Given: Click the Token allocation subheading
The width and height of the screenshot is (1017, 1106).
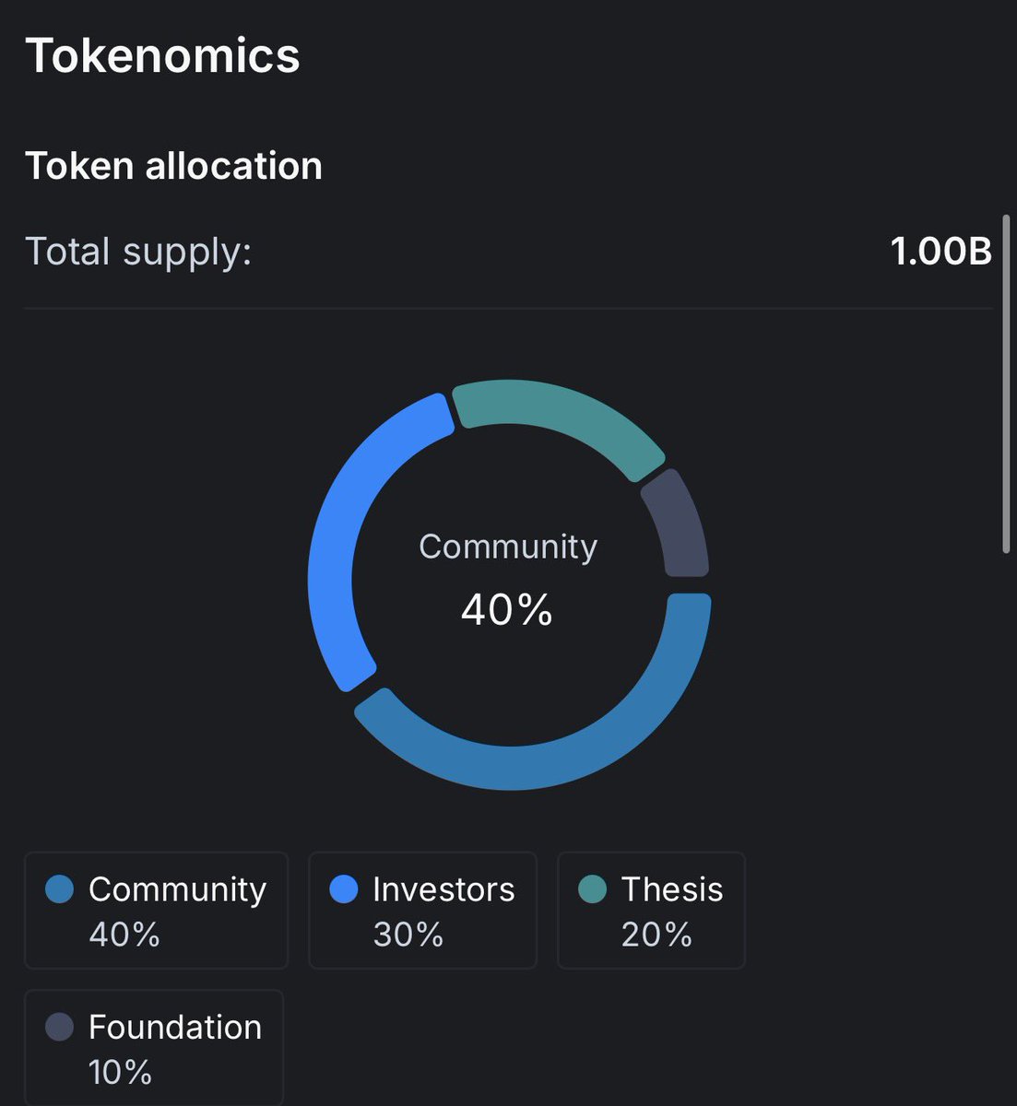Looking at the screenshot, I should tap(173, 166).
